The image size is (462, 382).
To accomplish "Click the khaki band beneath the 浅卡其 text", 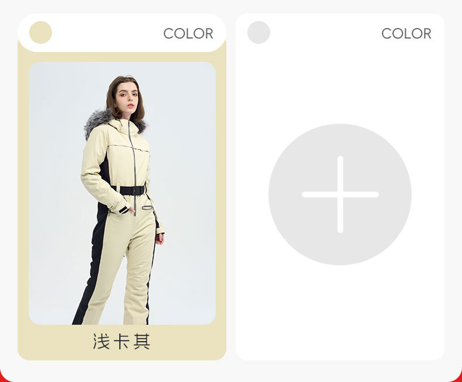I will [x=122, y=356].
